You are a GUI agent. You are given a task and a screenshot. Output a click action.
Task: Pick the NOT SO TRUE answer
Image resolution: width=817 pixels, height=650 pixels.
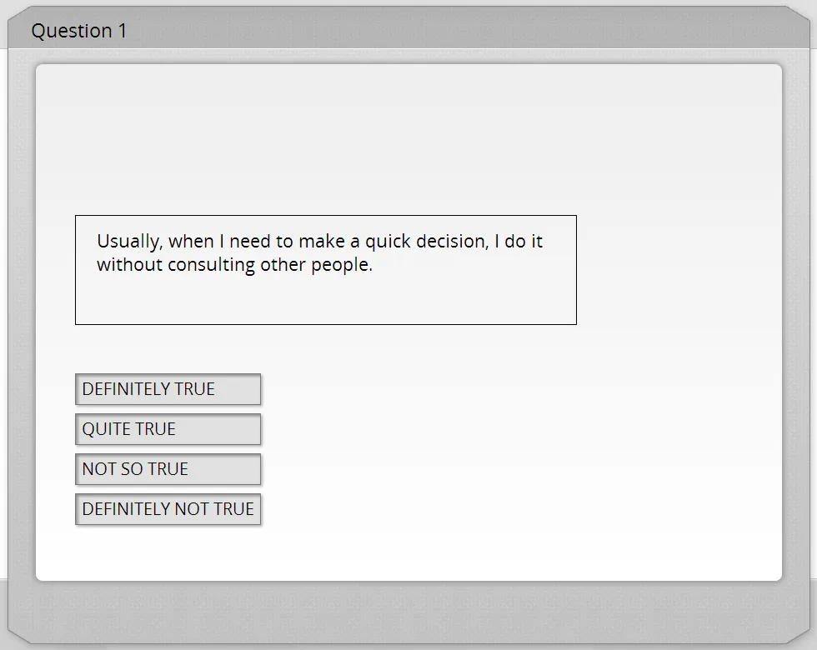[168, 469]
